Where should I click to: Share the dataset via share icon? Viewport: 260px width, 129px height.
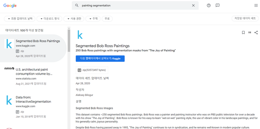256,32
